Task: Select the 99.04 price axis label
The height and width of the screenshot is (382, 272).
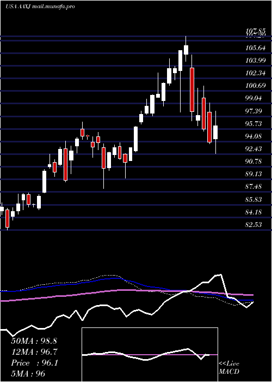Action: pyautogui.click(x=254, y=98)
